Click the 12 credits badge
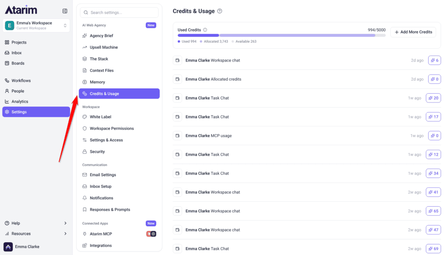448x255 pixels. (433, 155)
